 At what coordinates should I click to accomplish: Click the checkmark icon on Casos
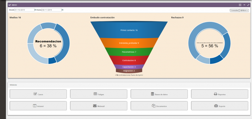35,94
